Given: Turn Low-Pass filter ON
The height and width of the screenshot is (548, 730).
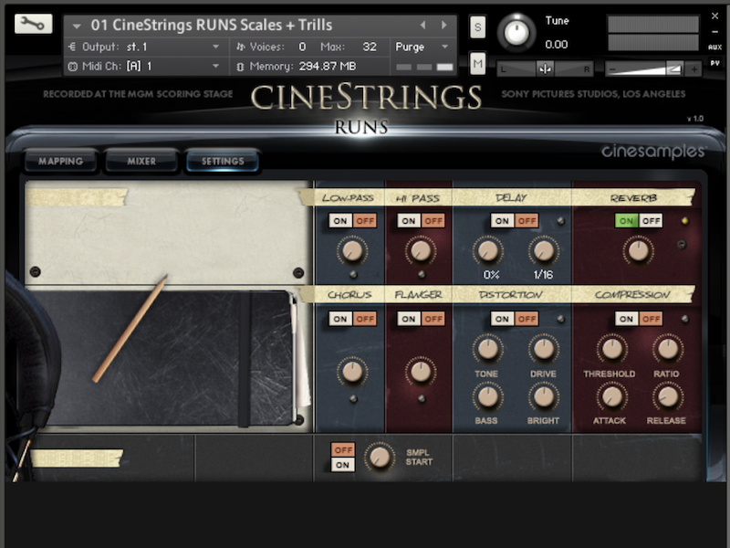Looking at the screenshot, I should coord(340,221).
